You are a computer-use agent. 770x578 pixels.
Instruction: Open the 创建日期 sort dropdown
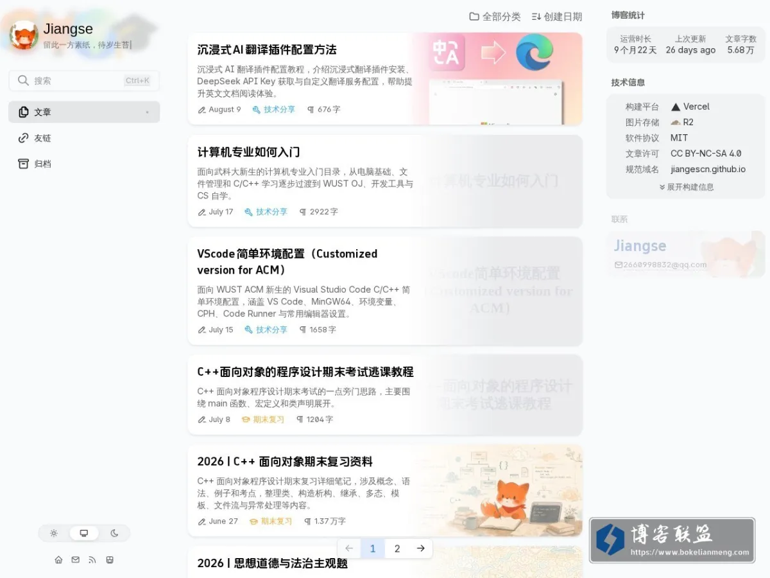pos(557,17)
